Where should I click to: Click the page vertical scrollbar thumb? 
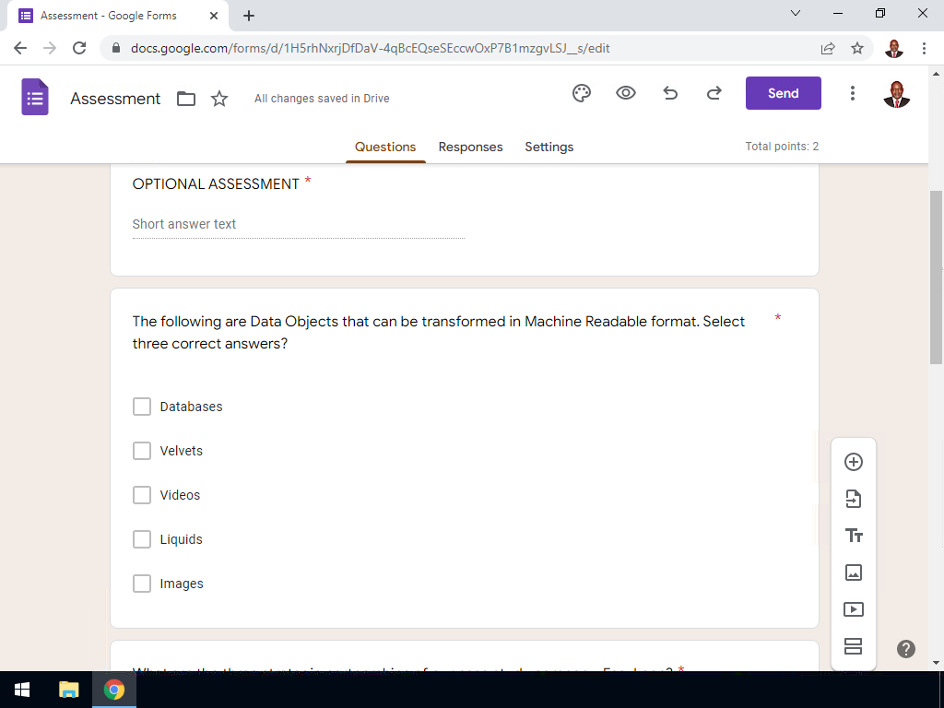click(x=936, y=277)
